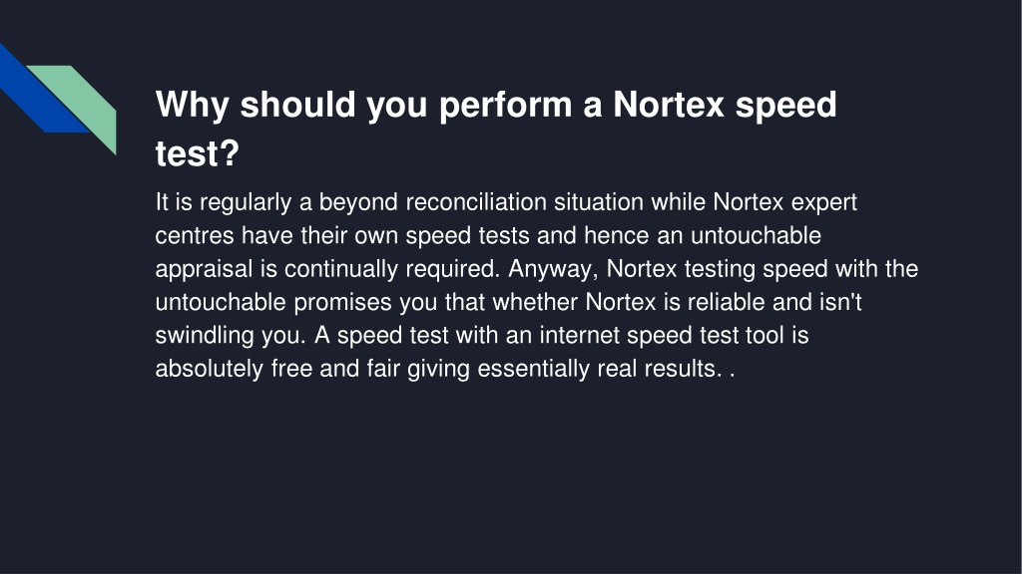Click the body line beginning 'swindling you.'

coord(482,335)
